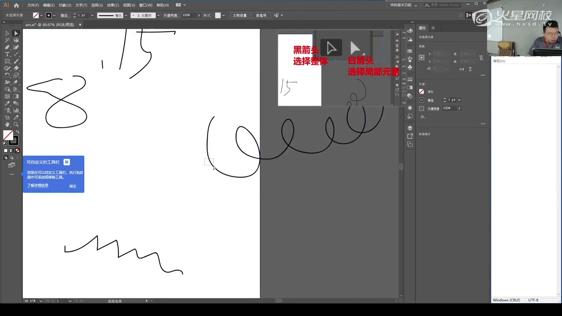Image resolution: width=562 pixels, height=316 pixels.
Task: Select the Rotate tool
Action: tap(7, 75)
